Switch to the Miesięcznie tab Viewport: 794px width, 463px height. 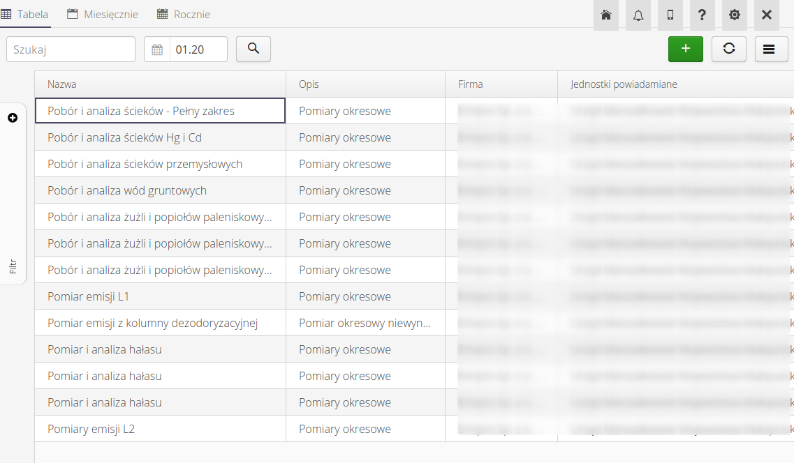103,15
